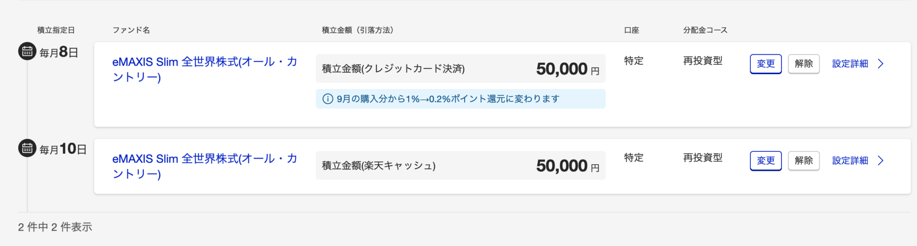This screenshot has height=246, width=917.
Task: Click the 分配金コース column header
Action: point(705,30)
